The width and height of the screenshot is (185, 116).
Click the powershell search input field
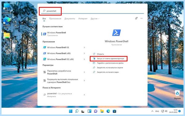pos(92,11)
